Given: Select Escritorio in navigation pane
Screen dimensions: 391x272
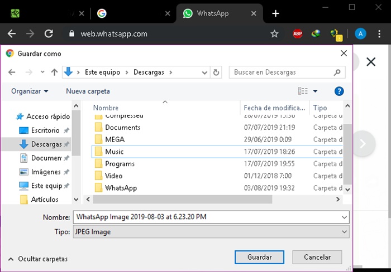Looking at the screenshot, I should pyautogui.click(x=44, y=130).
